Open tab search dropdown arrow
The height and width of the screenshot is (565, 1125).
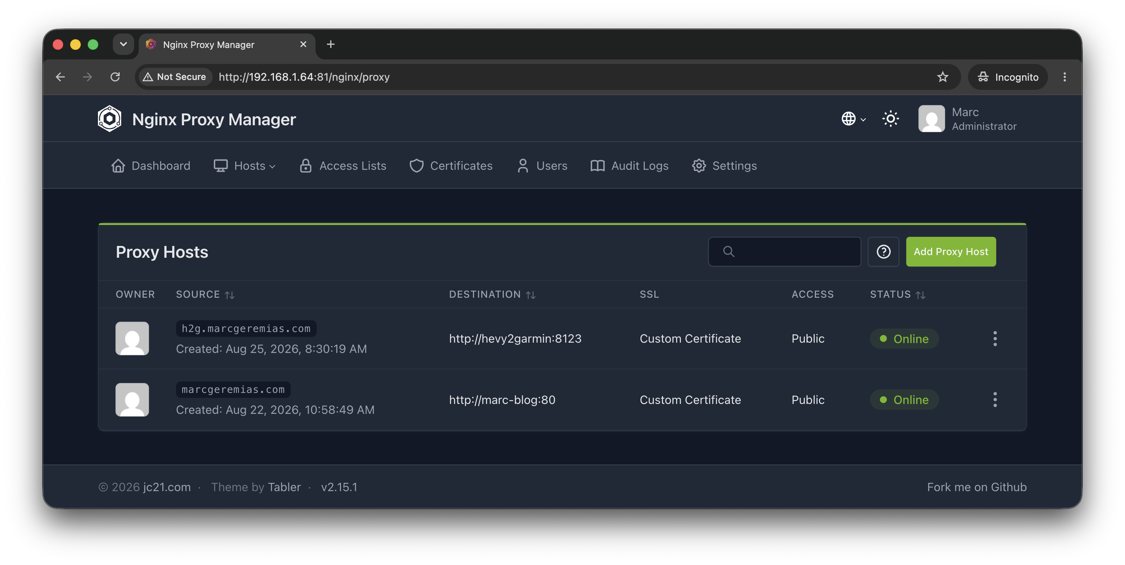coord(123,44)
